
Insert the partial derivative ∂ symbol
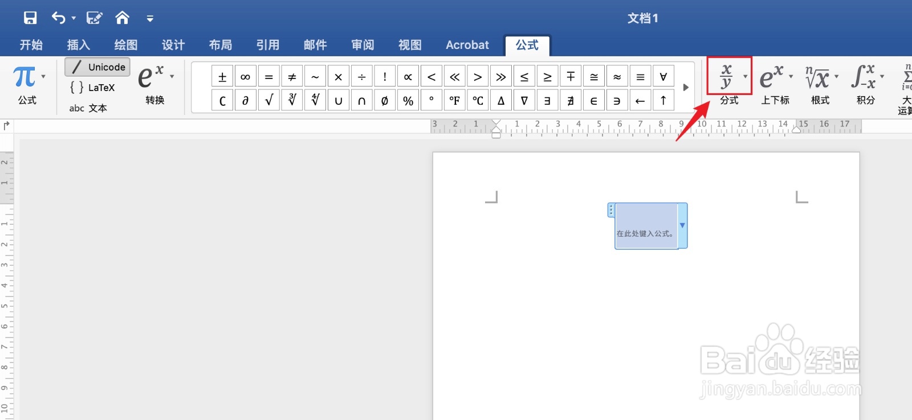(246, 100)
